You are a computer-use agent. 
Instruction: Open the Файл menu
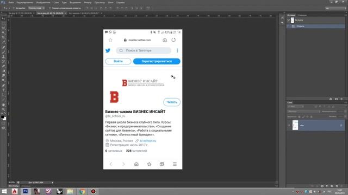pyautogui.click(x=11, y=3)
